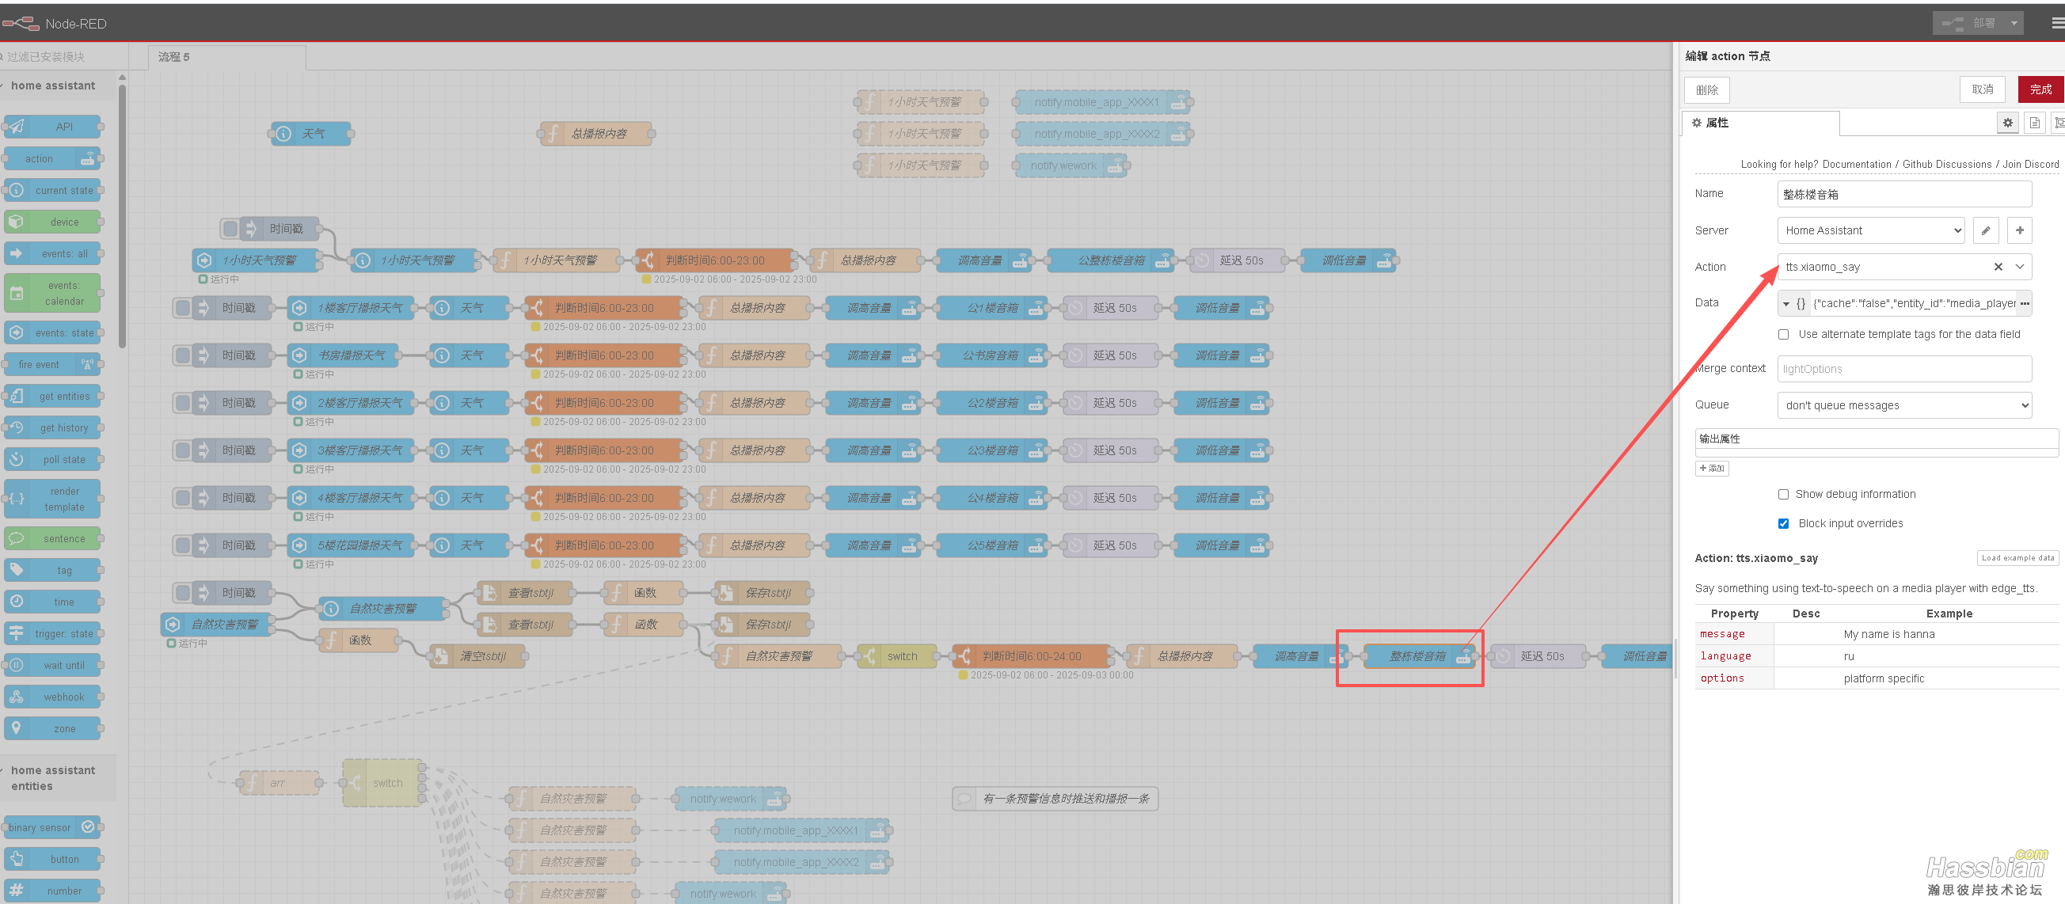The image size is (2065, 904).
Task: Open the deploy options dropdown arrow
Action: click(x=2013, y=23)
